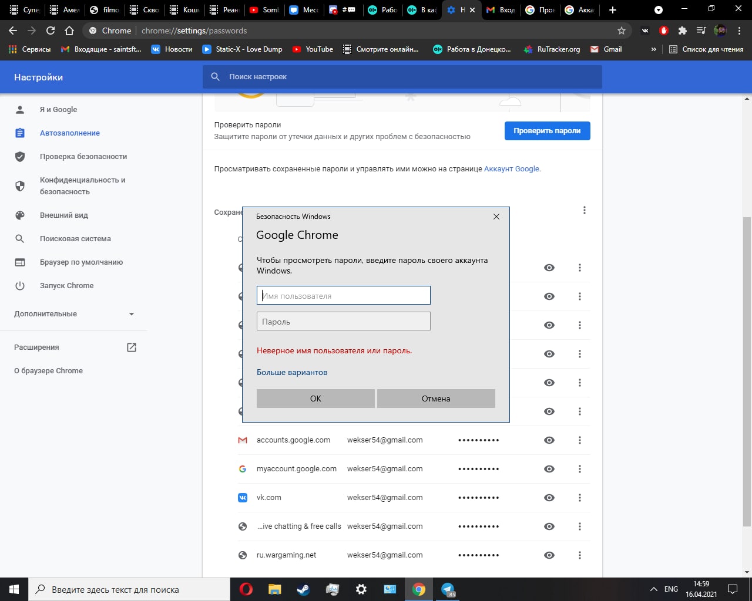
Task: Click the Проверить пароли button
Action: click(547, 131)
